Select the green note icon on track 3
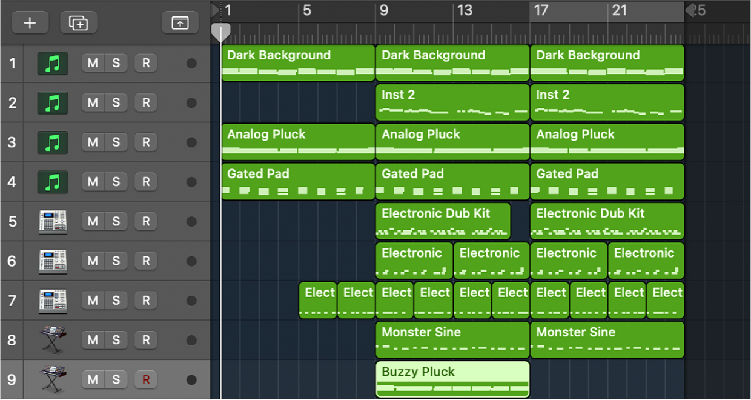The width and height of the screenshot is (751, 400). [x=51, y=142]
